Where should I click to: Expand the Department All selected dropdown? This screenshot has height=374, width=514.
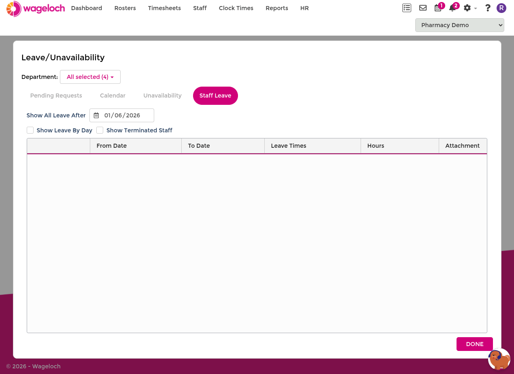coord(90,77)
